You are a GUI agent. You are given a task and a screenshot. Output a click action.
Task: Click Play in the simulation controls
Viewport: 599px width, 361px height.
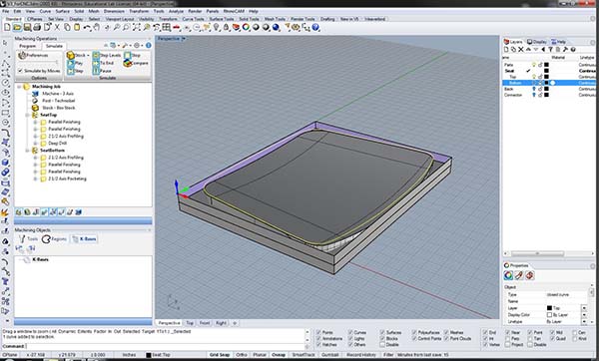75,64
